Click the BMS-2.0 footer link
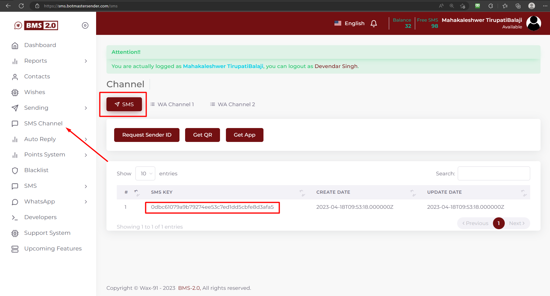 pos(189,288)
